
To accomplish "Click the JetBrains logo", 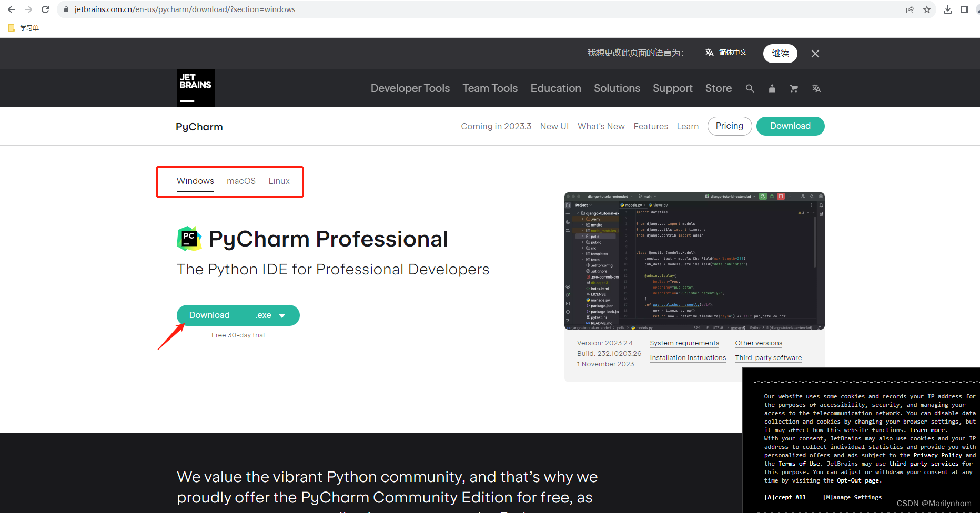I will [x=196, y=88].
